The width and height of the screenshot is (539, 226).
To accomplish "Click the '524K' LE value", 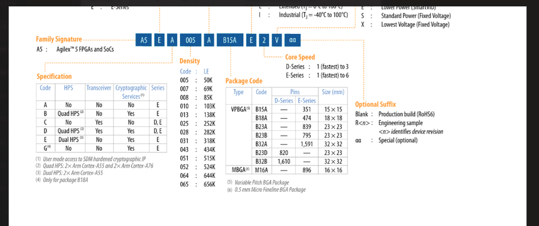I will coord(208,167).
